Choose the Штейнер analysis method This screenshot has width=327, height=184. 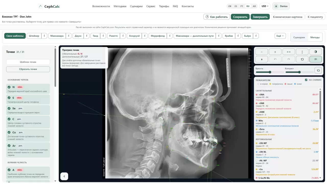34,36
